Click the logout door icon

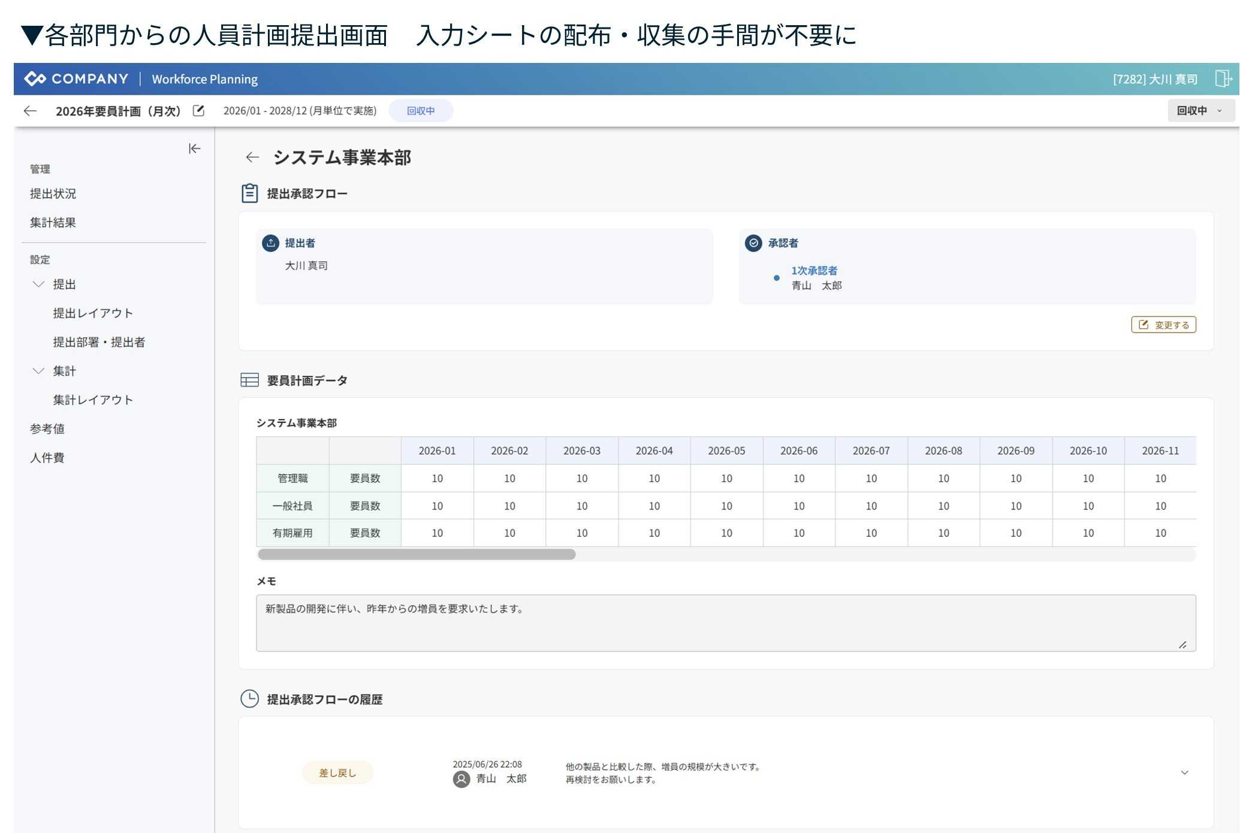pyautogui.click(x=1223, y=79)
